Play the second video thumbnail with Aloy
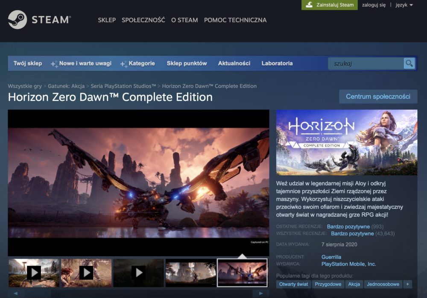The width and height of the screenshot is (427, 298). point(86,273)
